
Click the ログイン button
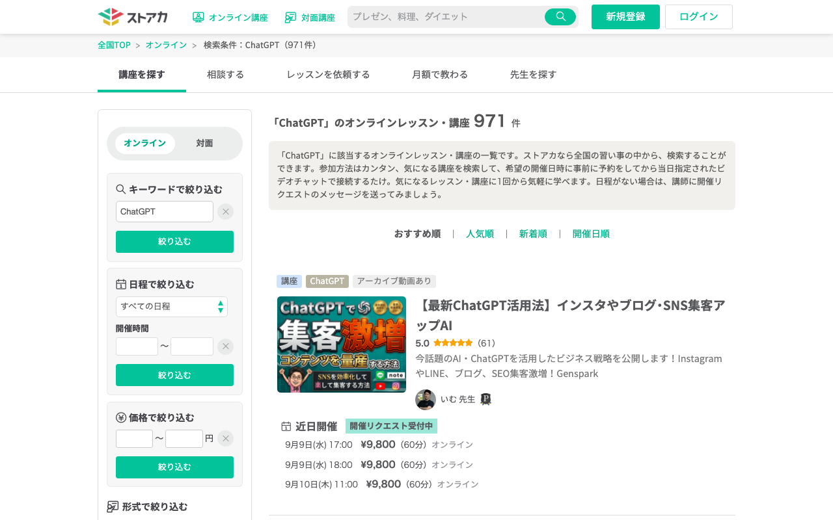coord(699,17)
